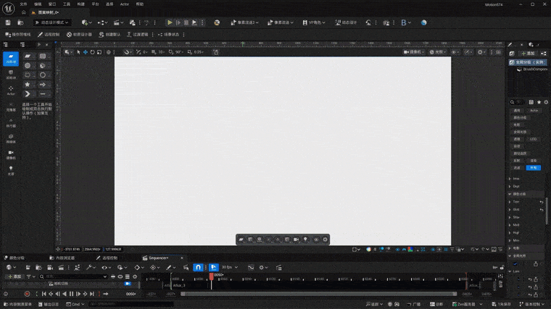Screen dimensions: 551x309
Task: Click the Sequencer horizontal range scrollbar
Action: click(x=318, y=294)
